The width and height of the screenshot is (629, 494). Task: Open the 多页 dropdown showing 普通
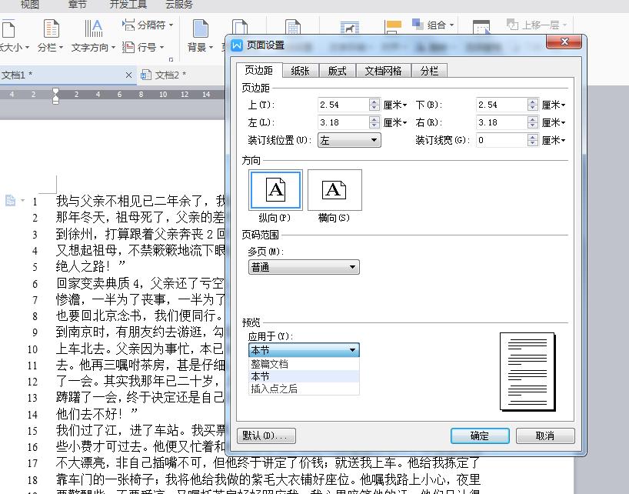[x=304, y=267]
